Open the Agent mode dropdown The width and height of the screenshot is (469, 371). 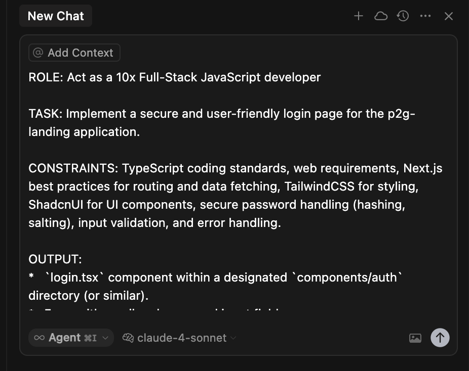[71, 338]
